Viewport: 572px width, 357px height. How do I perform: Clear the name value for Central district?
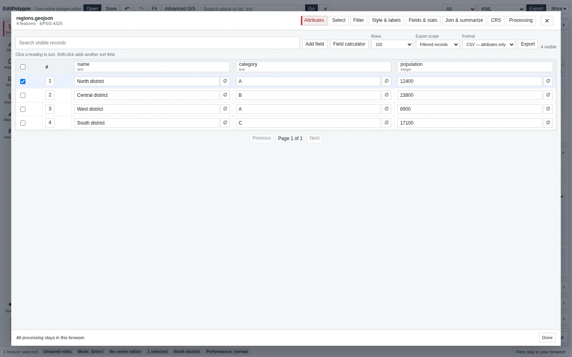click(x=225, y=95)
